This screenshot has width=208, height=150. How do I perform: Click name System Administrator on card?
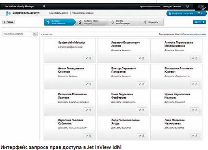tap(72, 43)
